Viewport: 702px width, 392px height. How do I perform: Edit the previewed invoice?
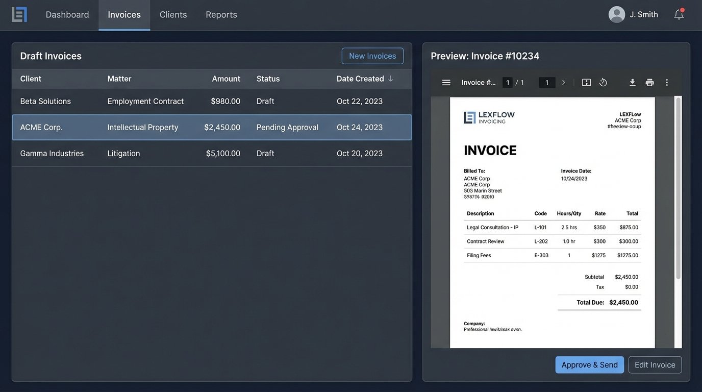(655, 364)
